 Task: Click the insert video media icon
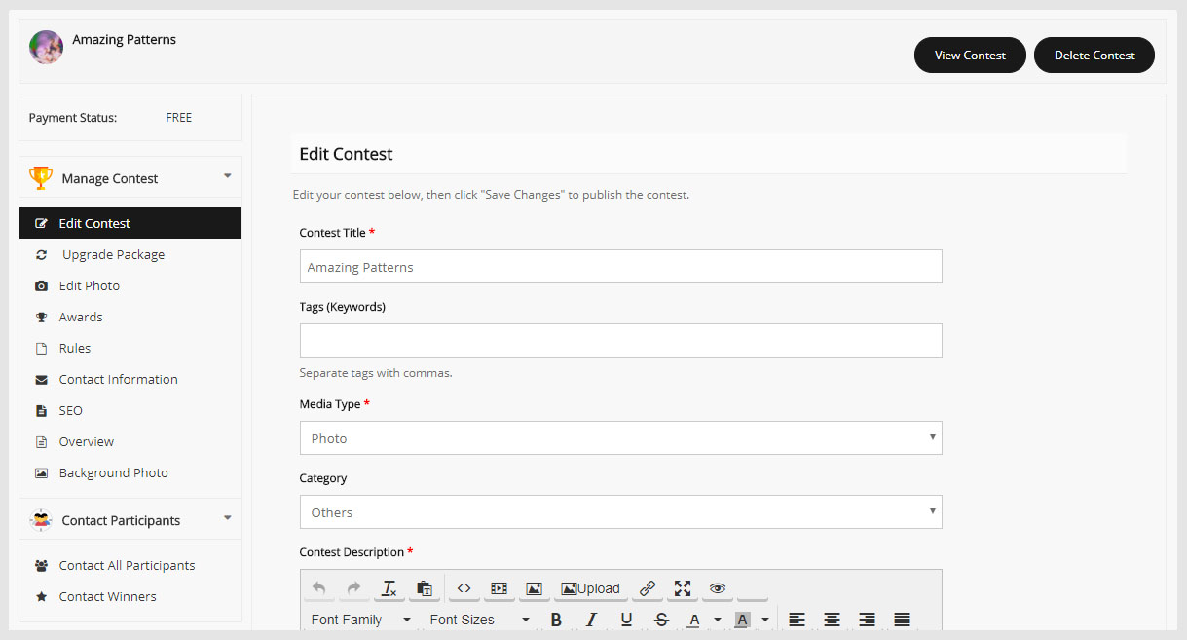pyautogui.click(x=499, y=588)
